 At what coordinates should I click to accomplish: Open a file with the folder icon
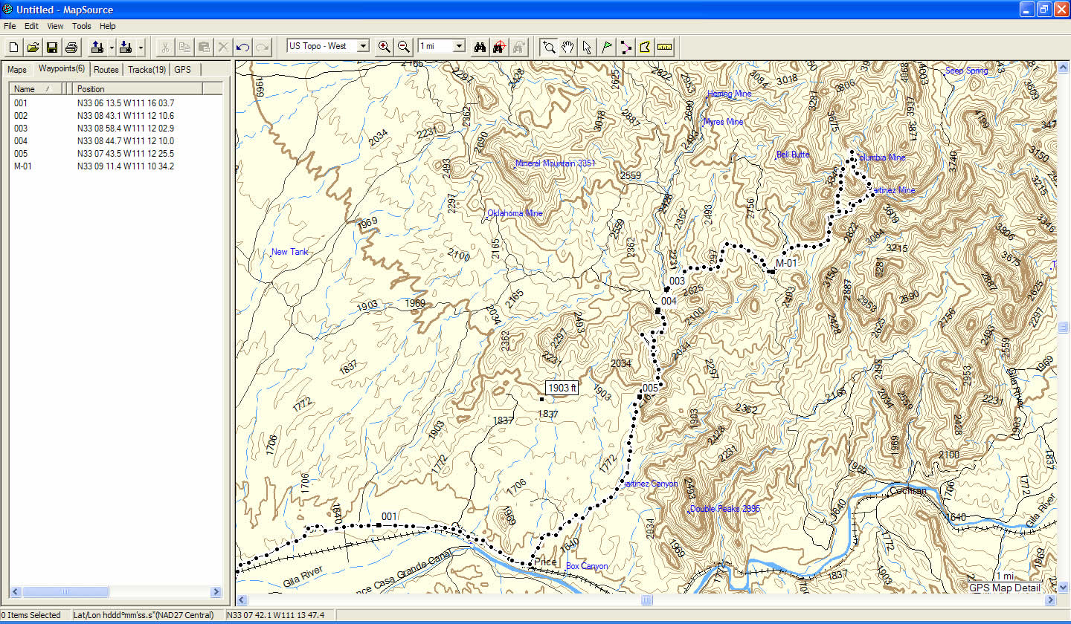(x=33, y=47)
